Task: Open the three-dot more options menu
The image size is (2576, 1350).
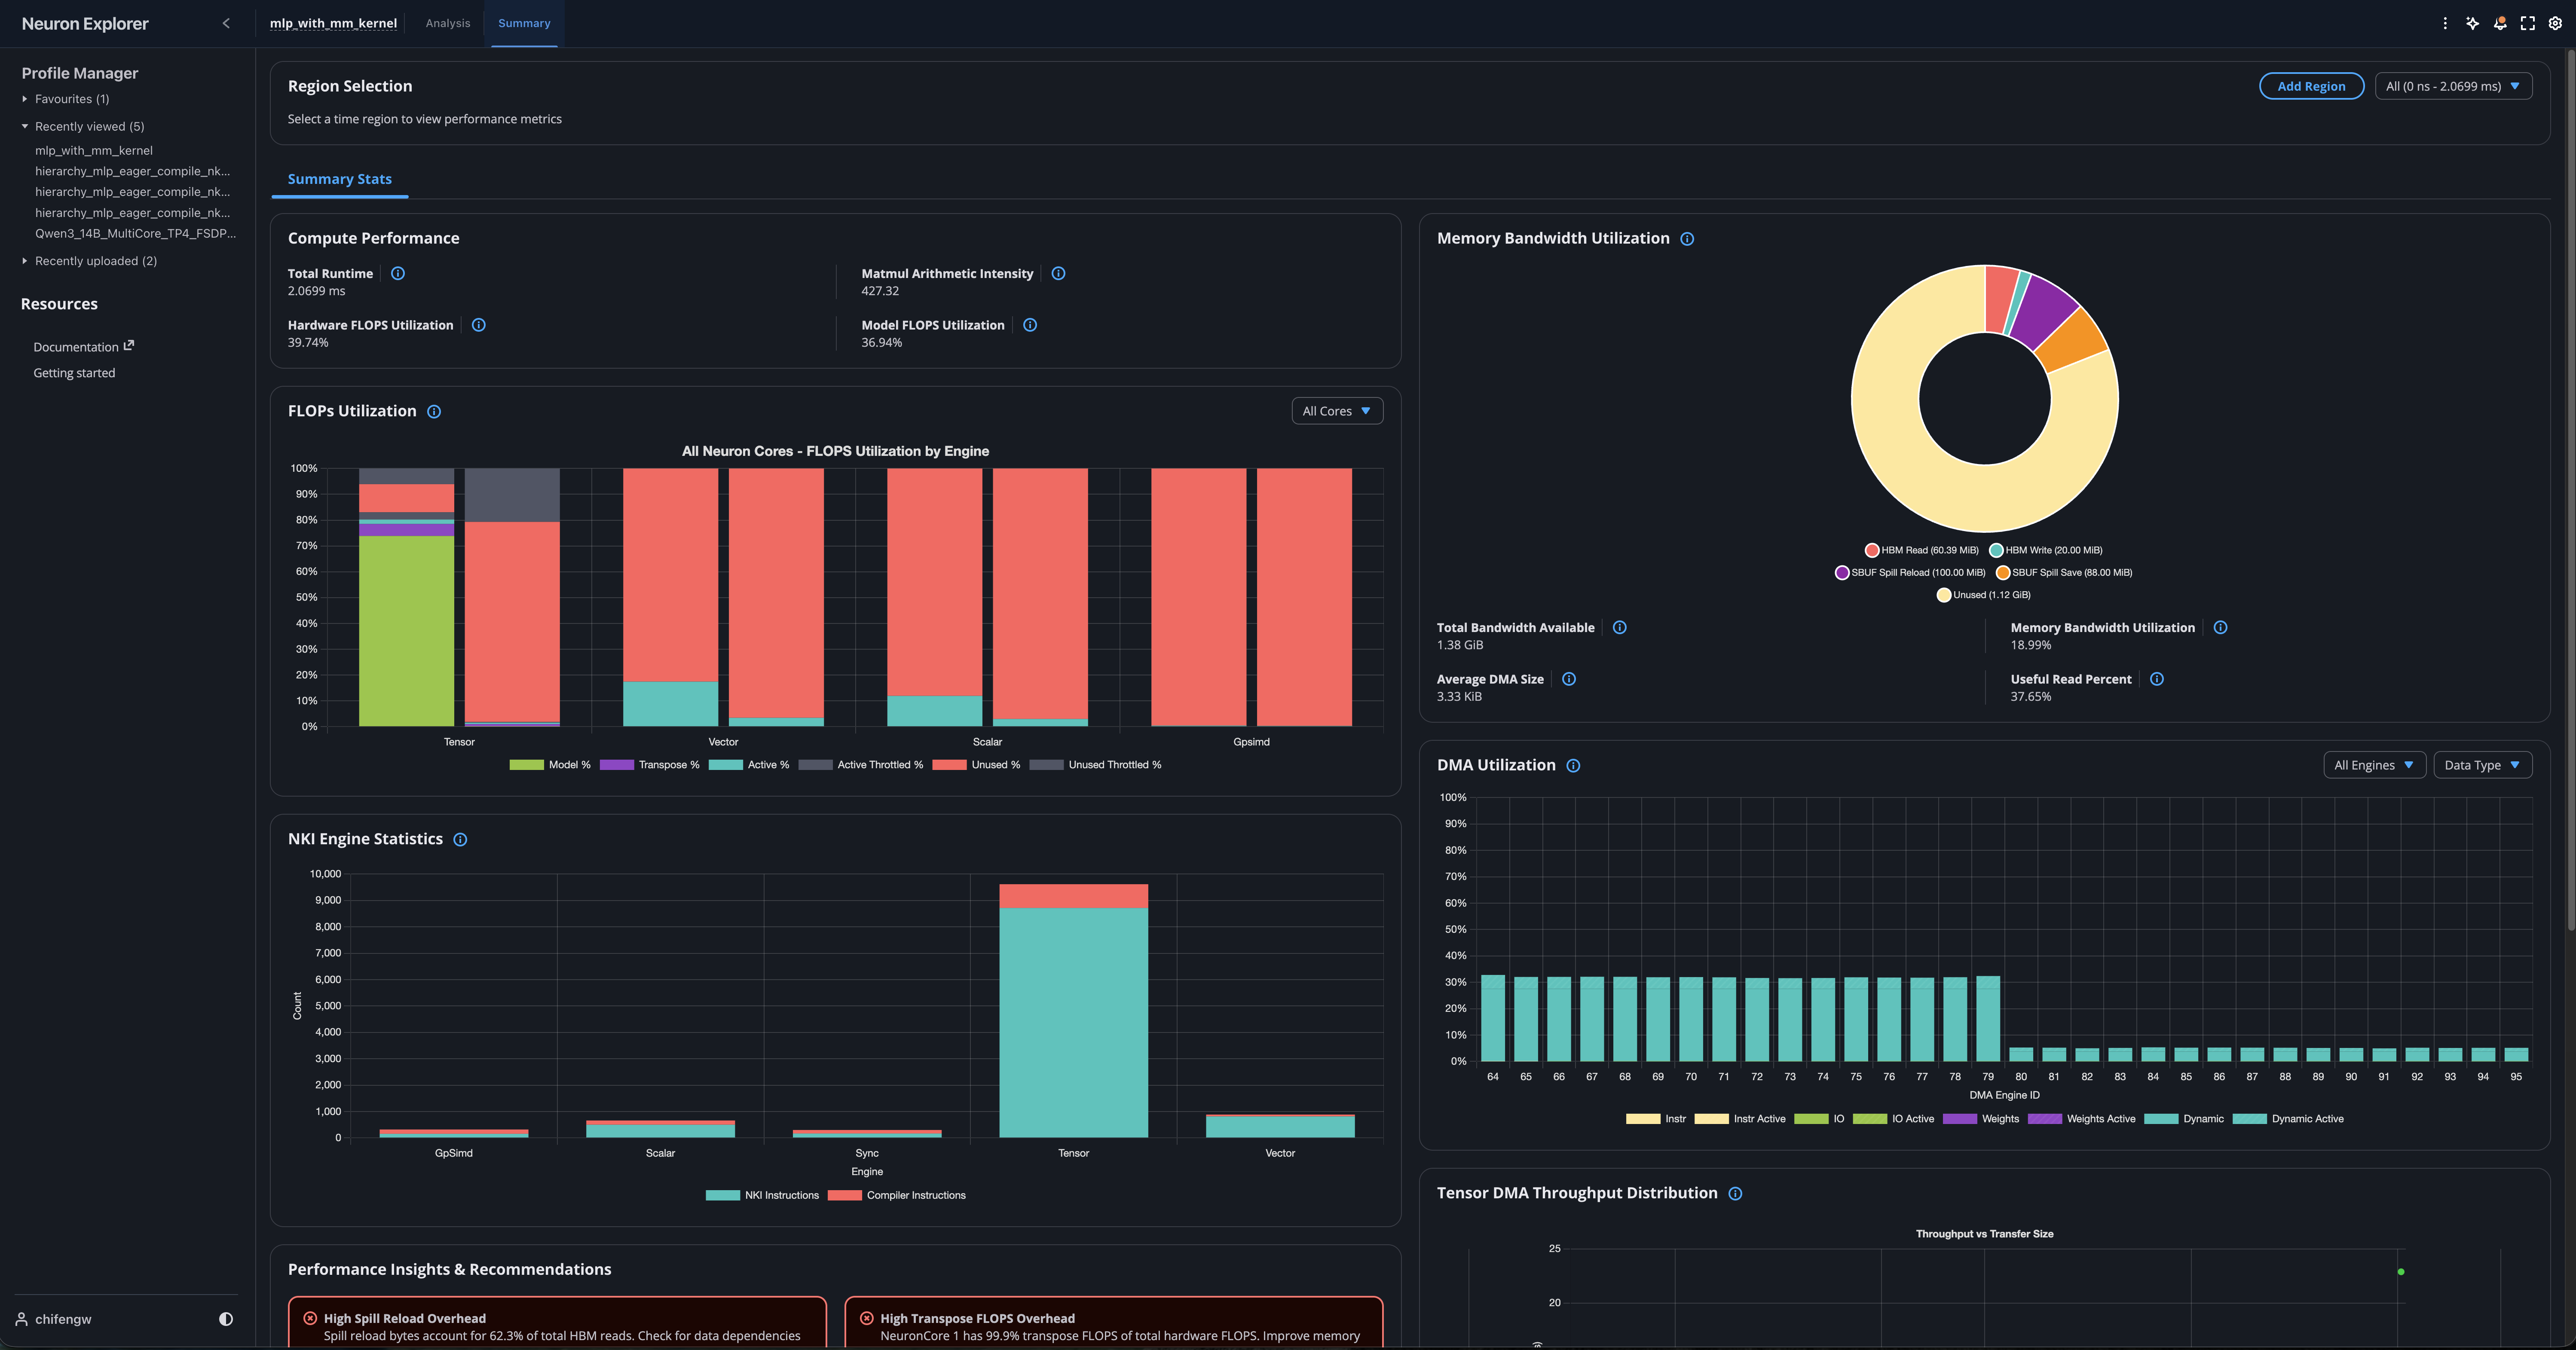Action: pos(2445,23)
